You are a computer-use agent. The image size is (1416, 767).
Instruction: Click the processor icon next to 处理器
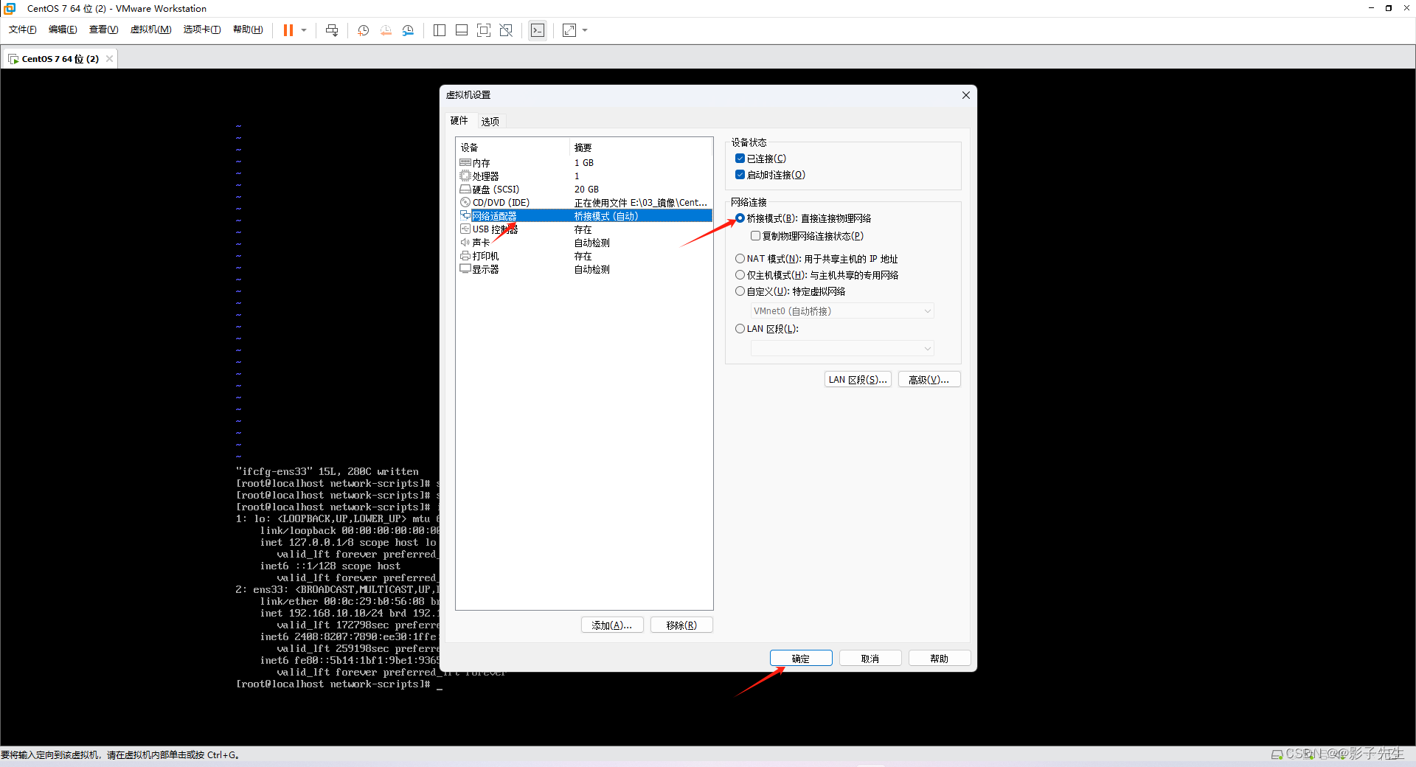click(x=465, y=176)
